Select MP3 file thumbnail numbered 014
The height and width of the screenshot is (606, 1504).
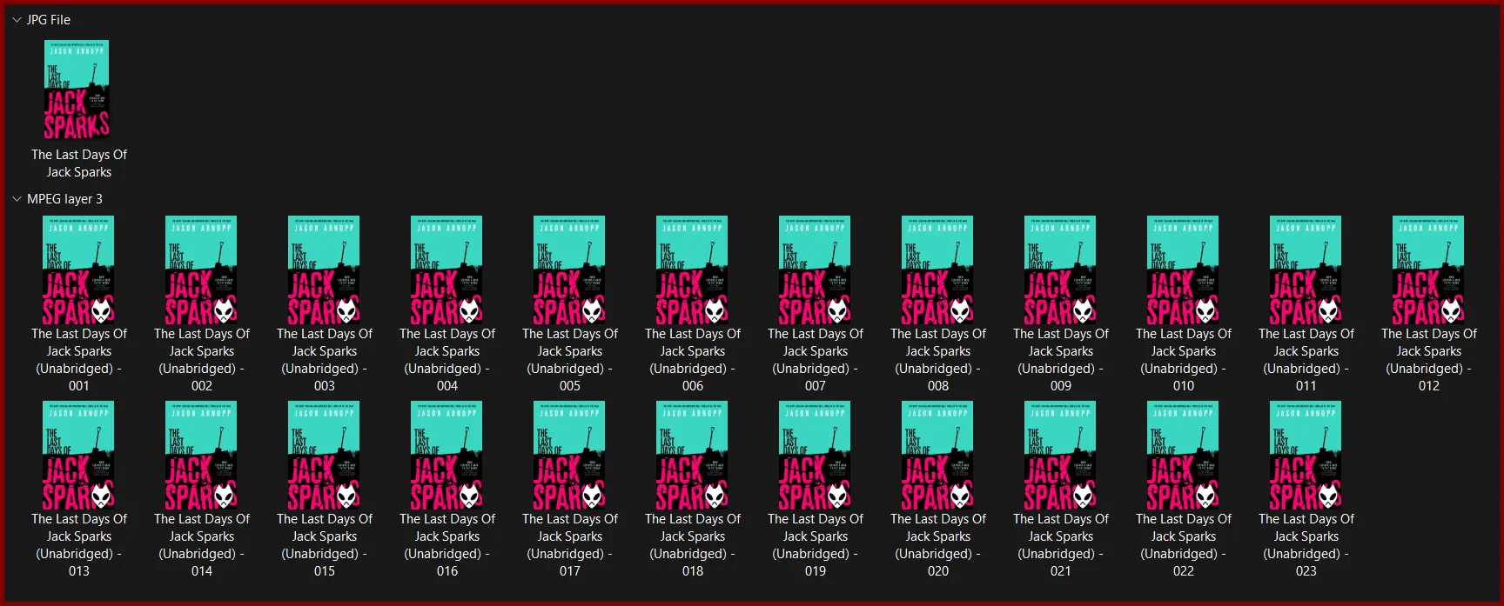tap(202, 455)
